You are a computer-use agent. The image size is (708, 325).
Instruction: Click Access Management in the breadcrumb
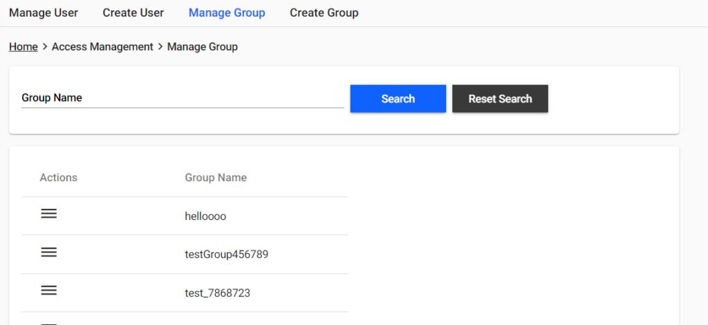102,46
